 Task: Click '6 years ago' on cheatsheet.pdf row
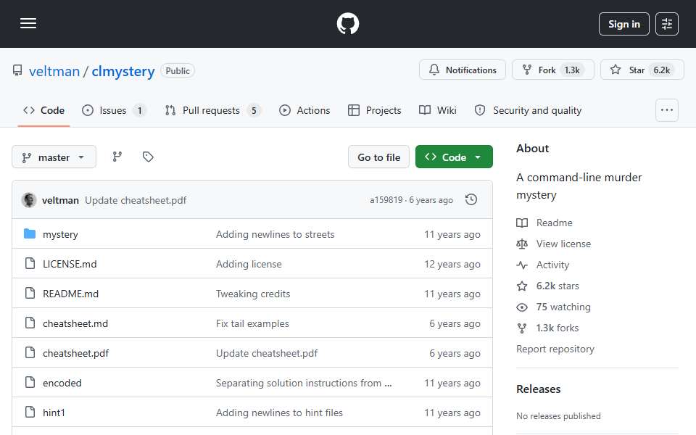455,353
